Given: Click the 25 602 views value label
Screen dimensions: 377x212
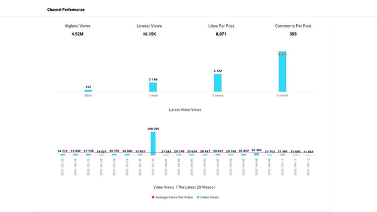Looking at the screenshot, I should coord(296,152).
